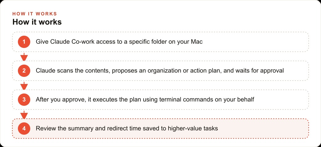This screenshot has height=147, width=321.
Task: Click the arrow between steps 1 and 2
Action: click(x=24, y=57)
